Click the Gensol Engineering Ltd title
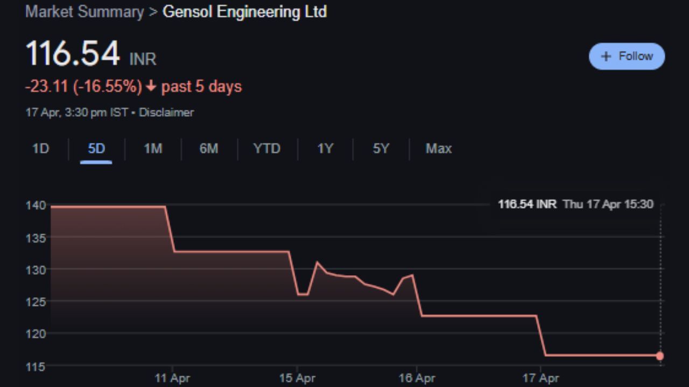Screen dimensions: 689x387 [x=244, y=12]
